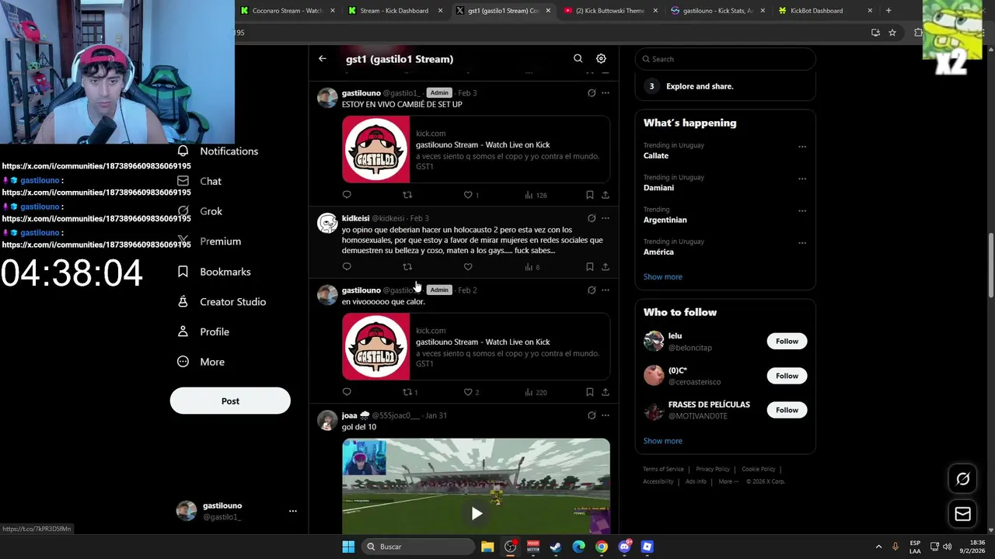This screenshot has height=559, width=995.
Task: Open Privacy Policy link
Action: (x=713, y=469)
